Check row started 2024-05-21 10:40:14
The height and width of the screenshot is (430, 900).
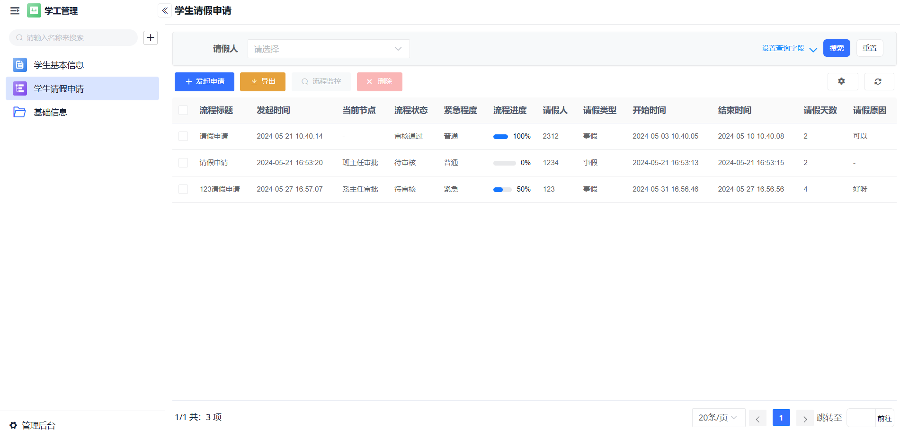(x=183, y=136)
